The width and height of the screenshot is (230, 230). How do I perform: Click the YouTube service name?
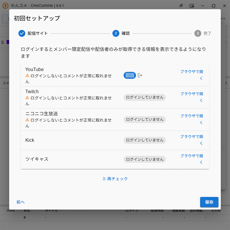click(x=34, y=69)
